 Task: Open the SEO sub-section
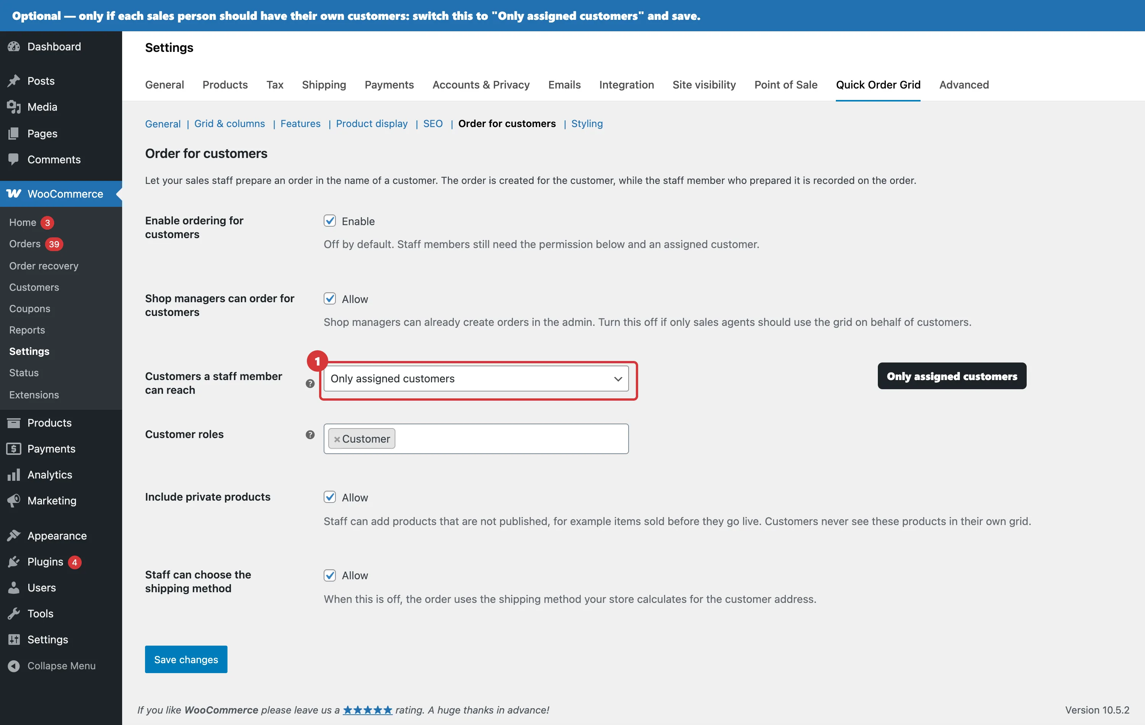click(433, 124)
